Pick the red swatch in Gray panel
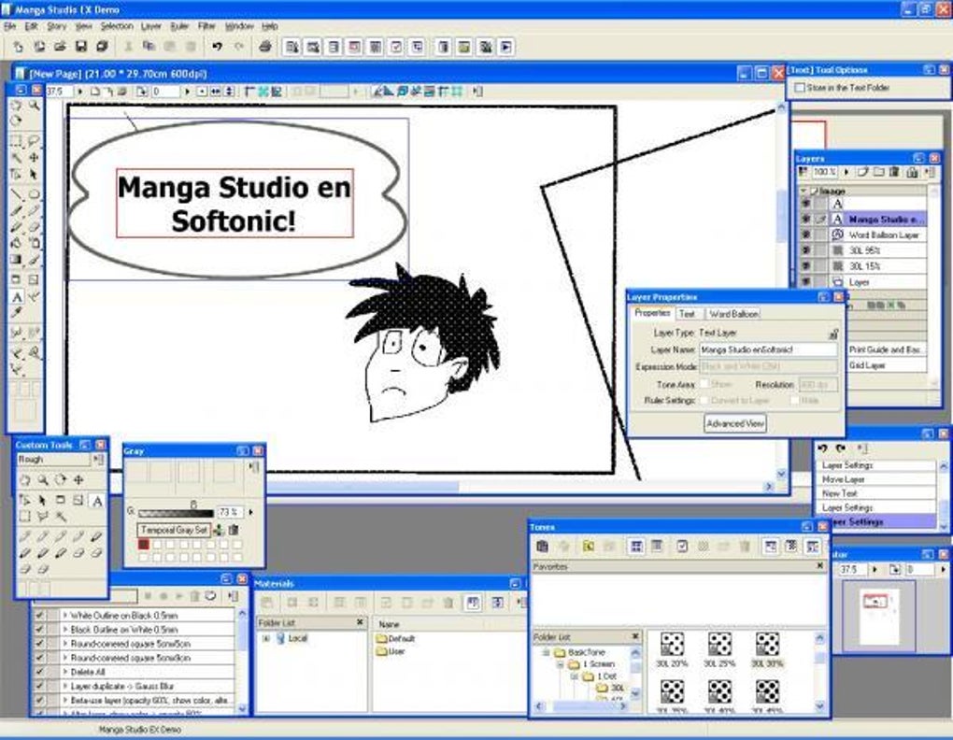Screen dimensions: 953x740 (144, 545)
